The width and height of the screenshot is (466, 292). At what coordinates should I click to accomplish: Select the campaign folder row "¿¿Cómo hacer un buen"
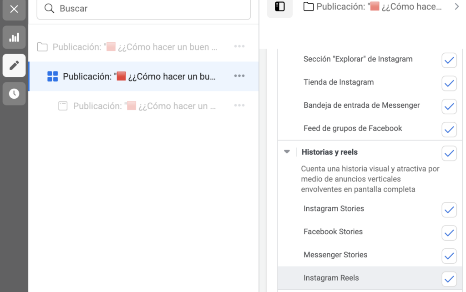coord(143,47)
